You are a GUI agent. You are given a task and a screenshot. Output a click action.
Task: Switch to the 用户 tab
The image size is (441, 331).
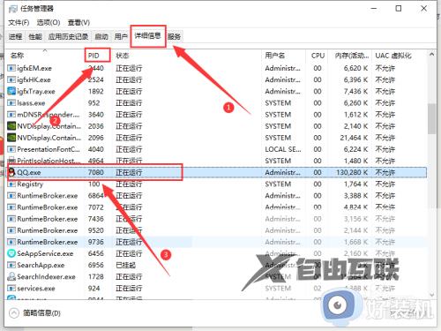(121, 36)
